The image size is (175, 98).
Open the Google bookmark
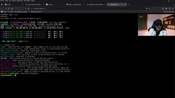(4, 12)
